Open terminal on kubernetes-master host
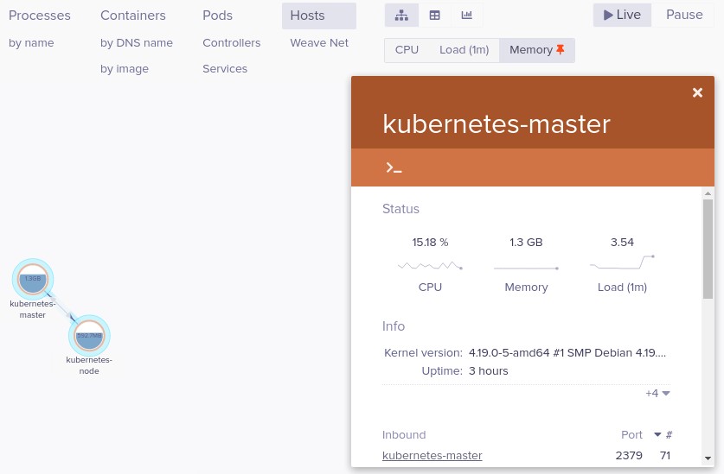This screenshot has height=474, width=724. click(x=394, y=167)
